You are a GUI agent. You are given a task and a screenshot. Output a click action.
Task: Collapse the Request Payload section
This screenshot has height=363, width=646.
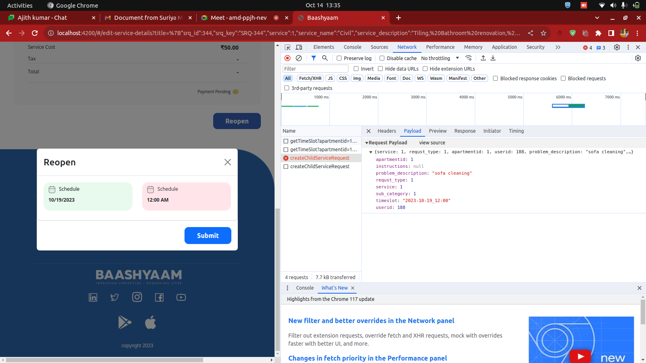pyautogui.click(x=367, y=143)
